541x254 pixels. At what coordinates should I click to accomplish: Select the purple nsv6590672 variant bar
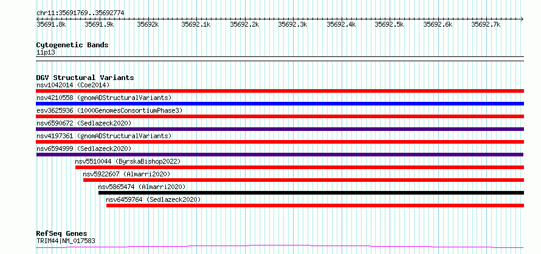click(x=280, y=129)
